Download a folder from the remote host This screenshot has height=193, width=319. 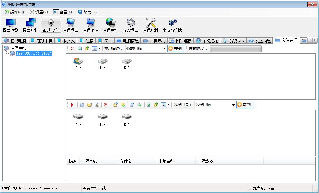(x=123, y=105)
